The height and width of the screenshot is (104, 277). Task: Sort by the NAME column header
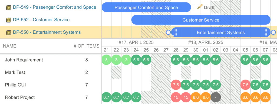tap(10, 46)
